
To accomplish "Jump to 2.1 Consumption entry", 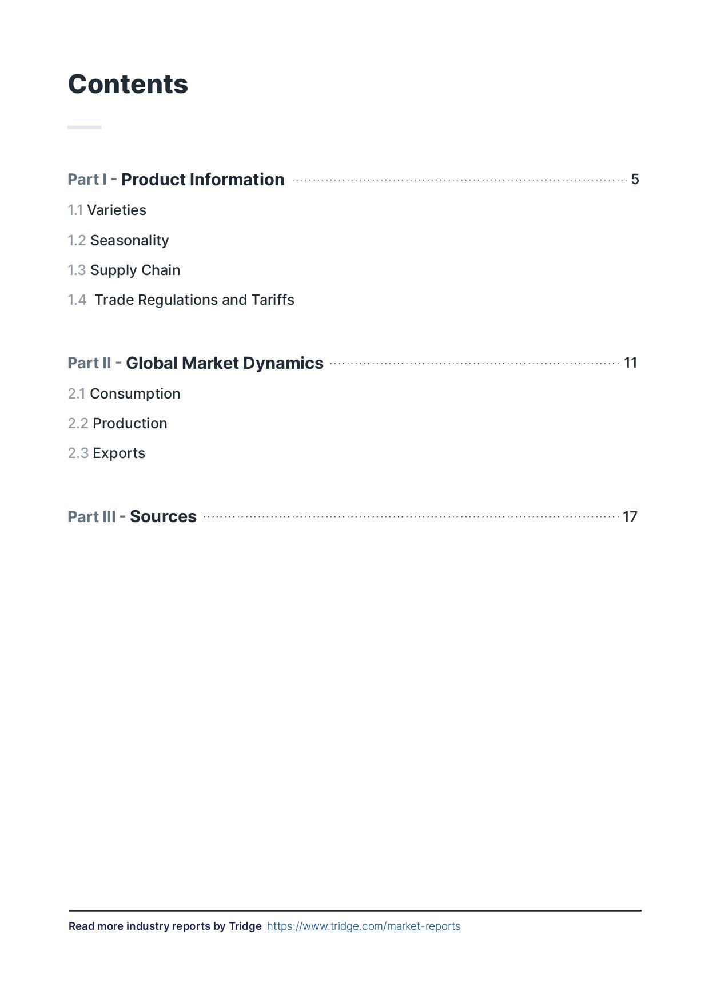I will [124, 394].
